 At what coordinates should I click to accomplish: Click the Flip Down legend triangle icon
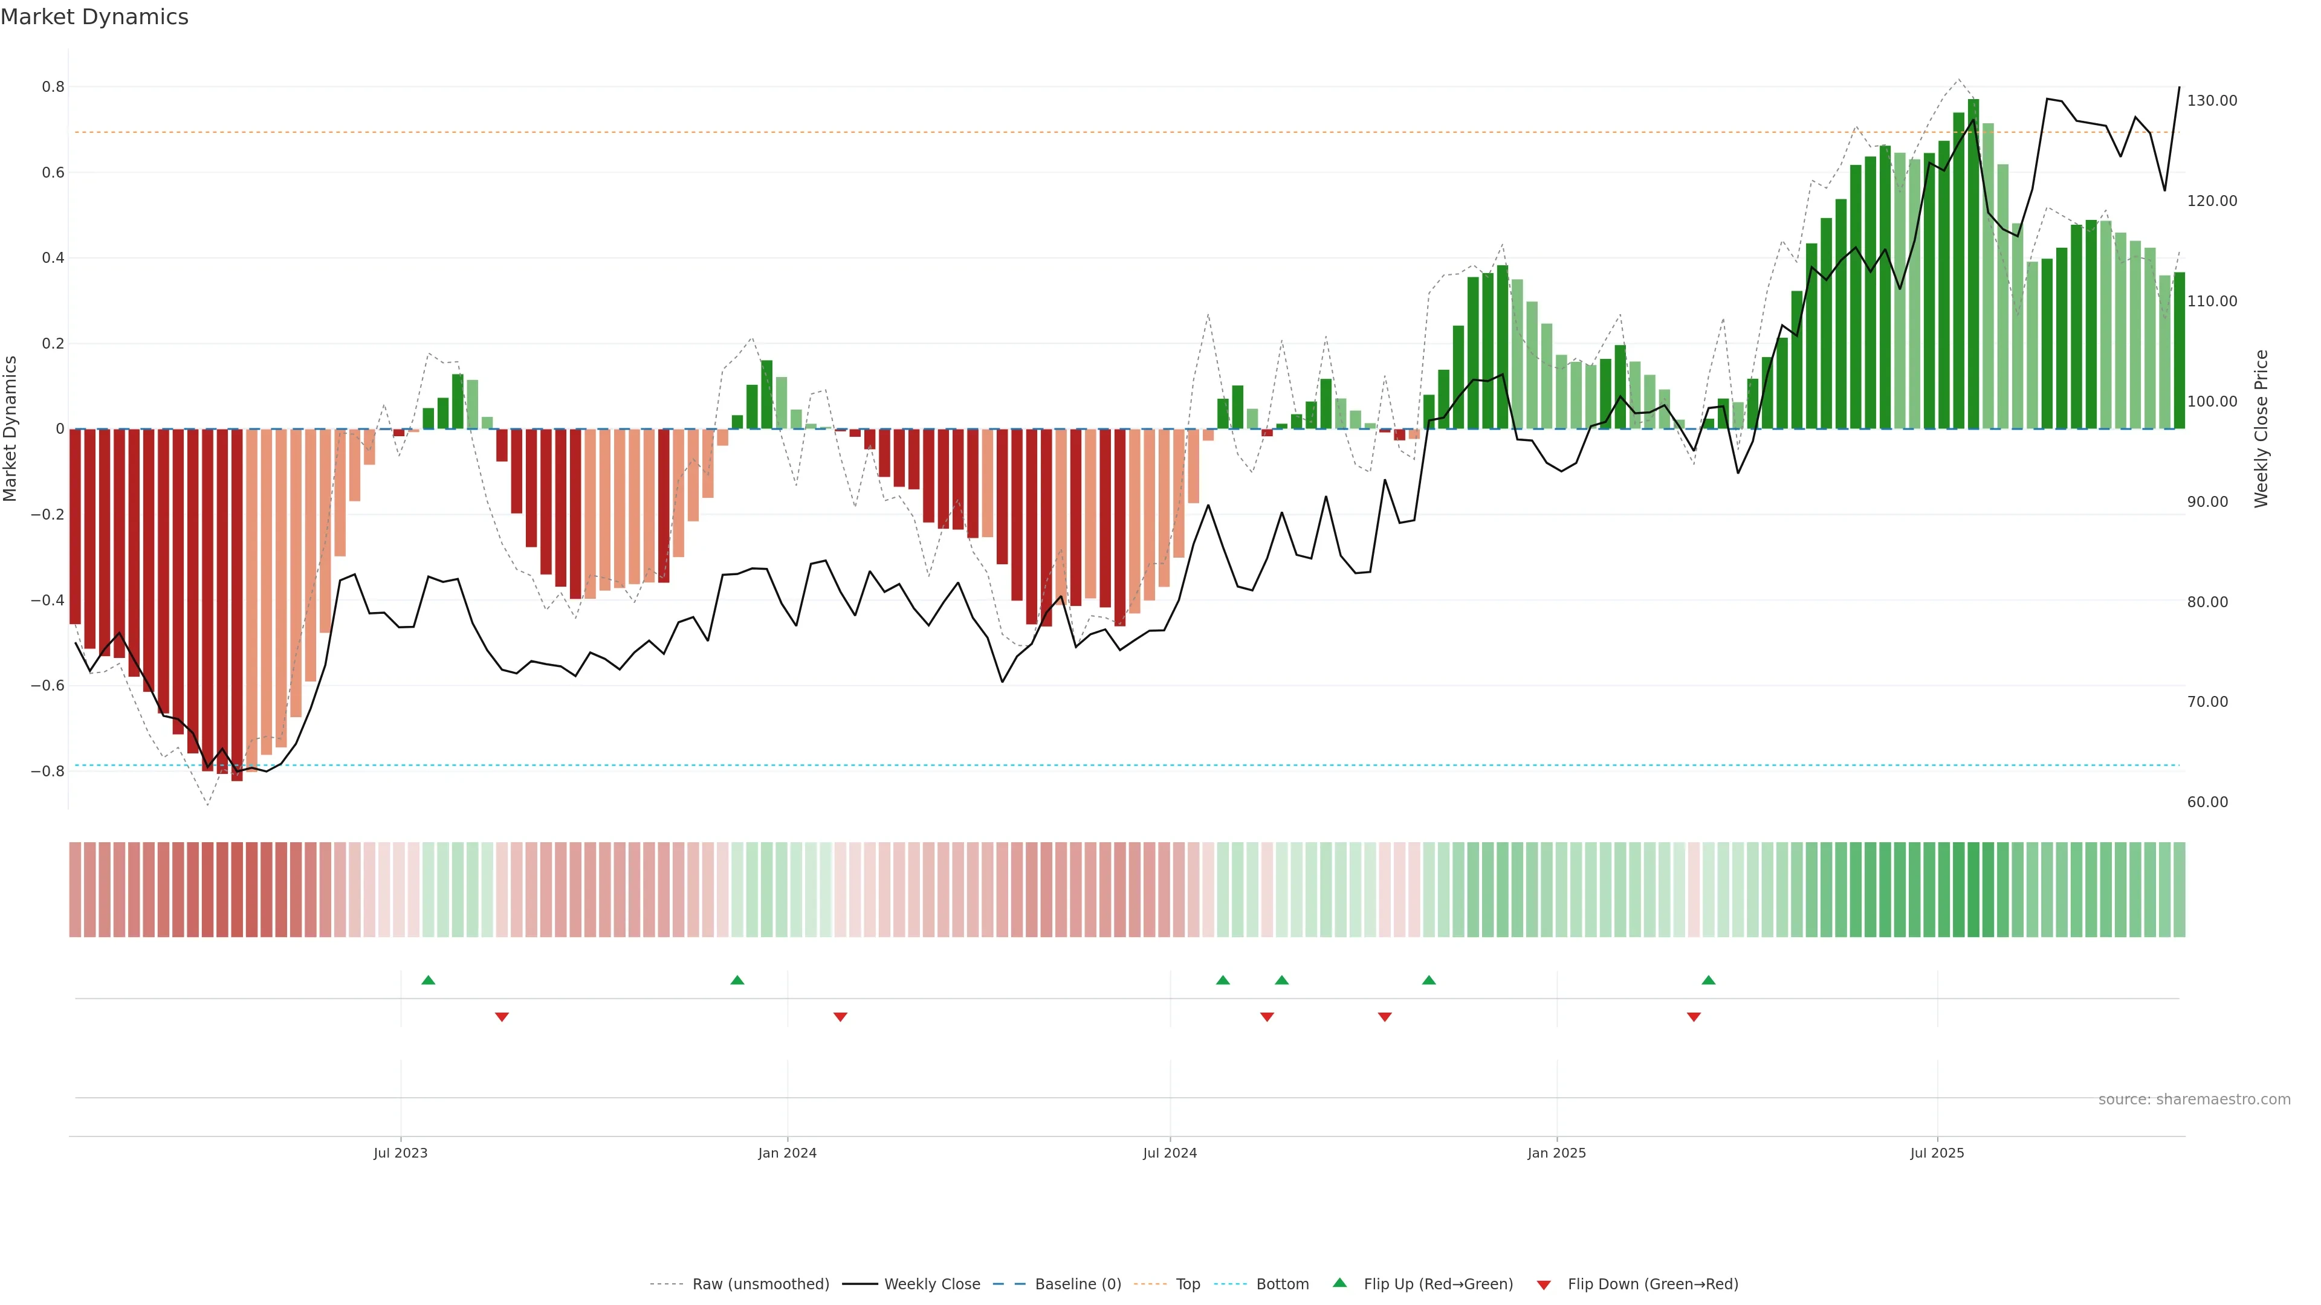point(1544,1284)
